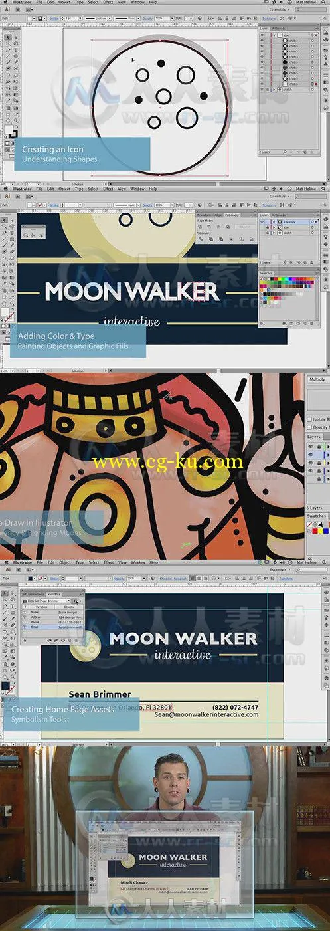
Task: Toggle the Isolate Blending checkbox
Action: click(x=310, y=421)
